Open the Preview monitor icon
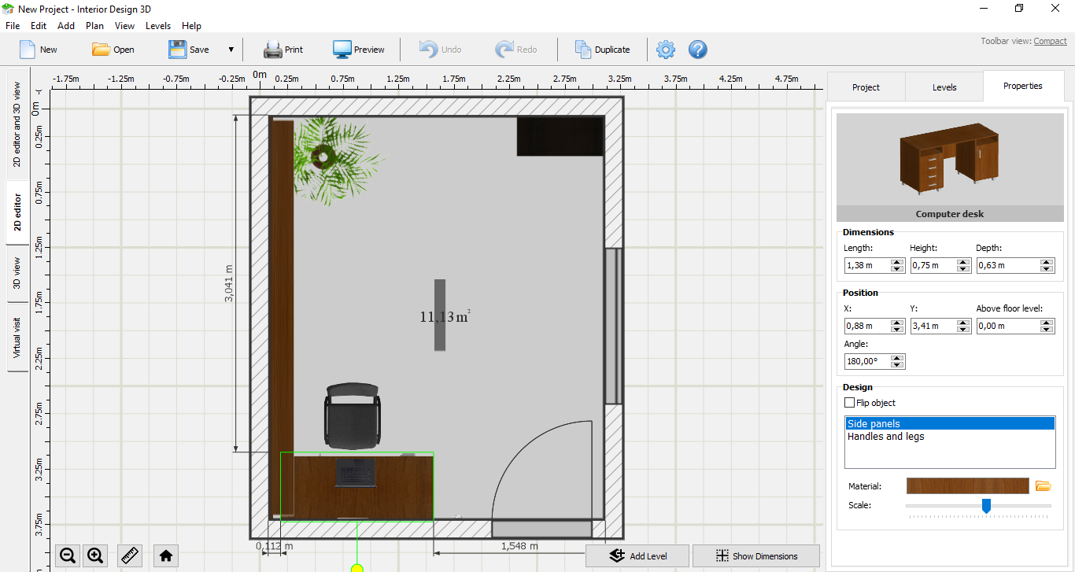Screen dimensions: 1075x572 coord(342,50)
